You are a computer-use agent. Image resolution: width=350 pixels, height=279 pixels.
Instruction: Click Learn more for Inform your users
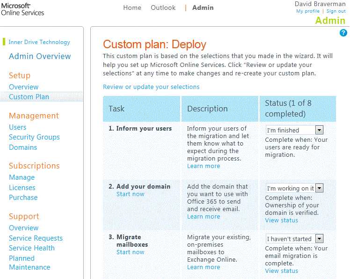click(x=204, y=166)
